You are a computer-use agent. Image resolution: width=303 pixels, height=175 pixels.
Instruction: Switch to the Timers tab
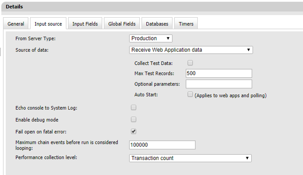(x=186, y=24)
